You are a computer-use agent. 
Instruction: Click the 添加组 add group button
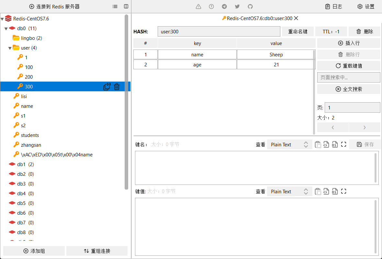point(34,251)
